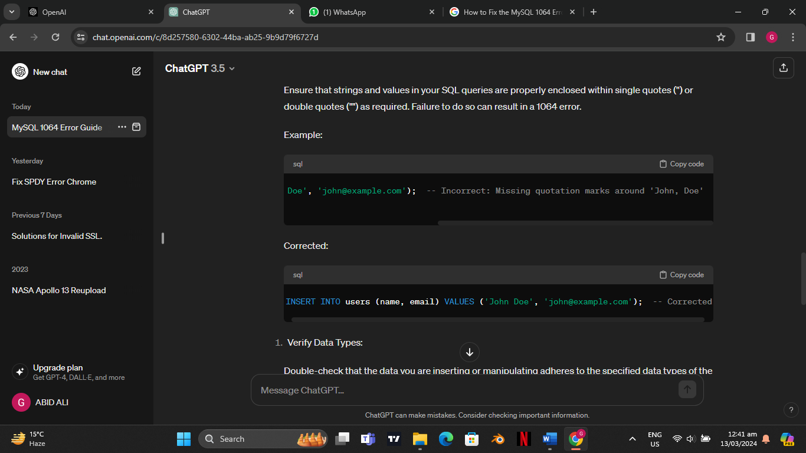Archive the MySQL 1064 Error Guide chat

pos(136,127)
